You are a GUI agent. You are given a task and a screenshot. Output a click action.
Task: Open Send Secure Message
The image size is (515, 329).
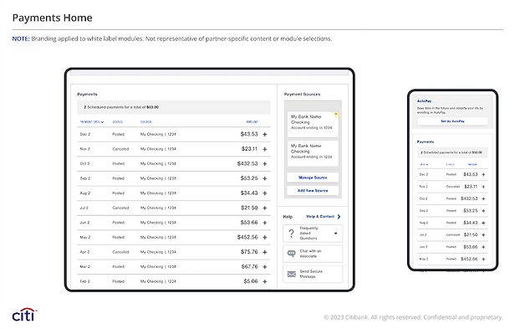(x=313, y=274)
